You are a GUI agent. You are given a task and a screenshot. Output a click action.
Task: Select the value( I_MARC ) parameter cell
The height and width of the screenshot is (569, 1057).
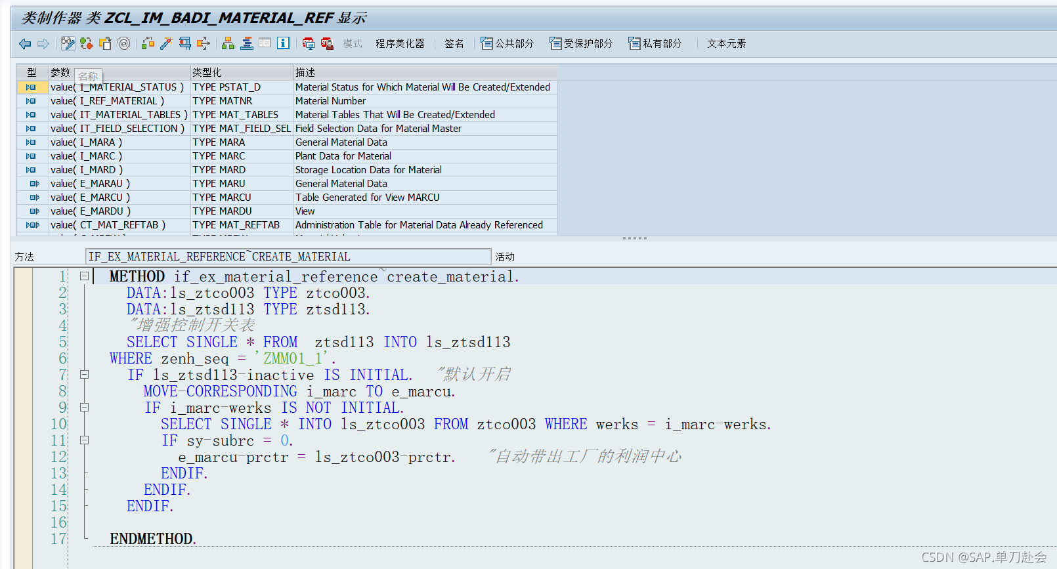(x=119, y=156)
